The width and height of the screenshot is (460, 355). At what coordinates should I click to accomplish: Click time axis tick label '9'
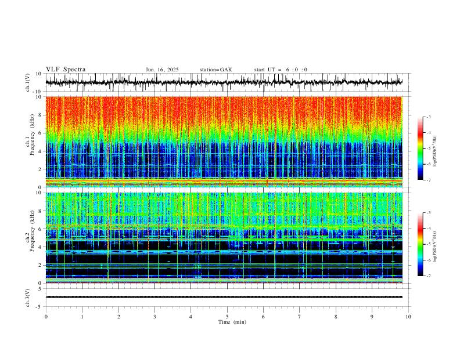[372, 317]
